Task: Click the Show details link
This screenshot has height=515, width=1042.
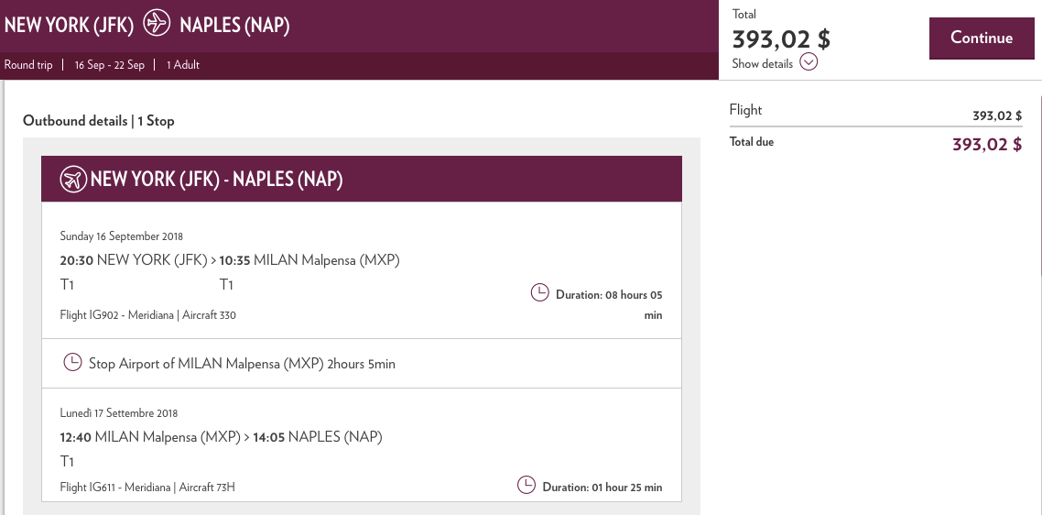Action: (762, 64)
